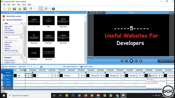Collapse the Produce task section
The width and height of the screenshot is (175, 98).
[x=21, y=57]
